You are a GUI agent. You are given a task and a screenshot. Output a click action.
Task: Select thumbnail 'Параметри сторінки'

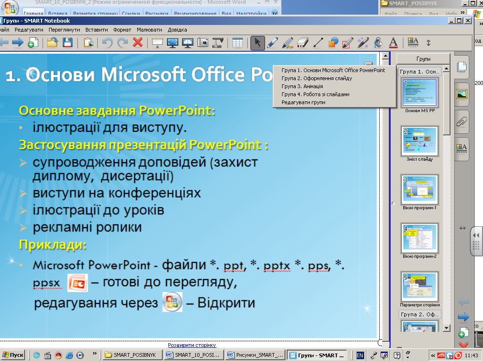419,287
